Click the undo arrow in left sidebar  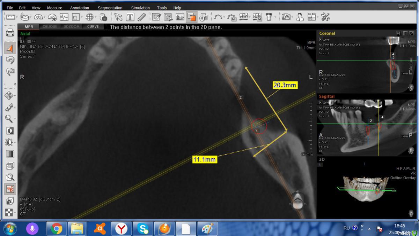pos(10,60)
